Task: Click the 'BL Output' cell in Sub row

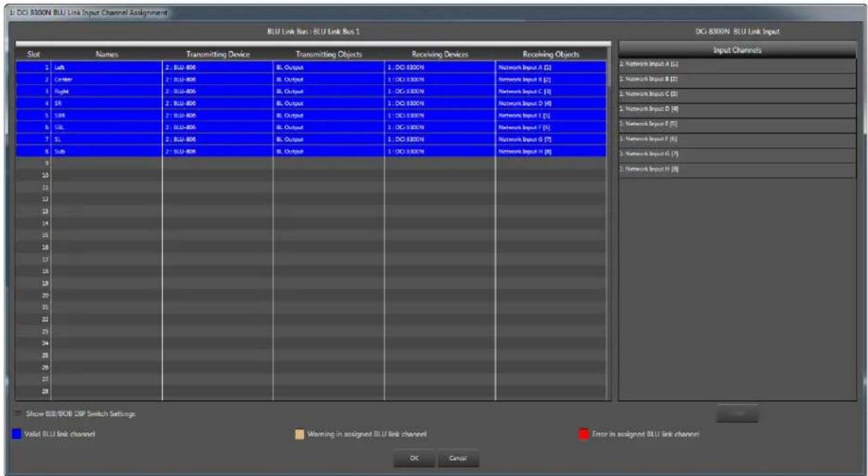Action: click(x=329, y=151)
